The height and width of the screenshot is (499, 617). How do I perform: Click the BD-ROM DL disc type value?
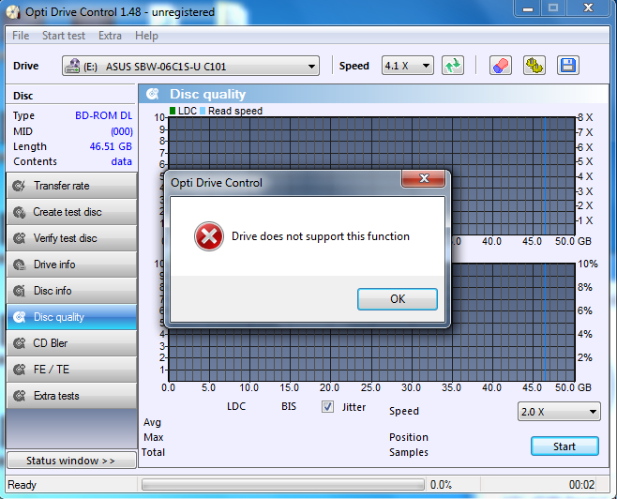[104, 115]
